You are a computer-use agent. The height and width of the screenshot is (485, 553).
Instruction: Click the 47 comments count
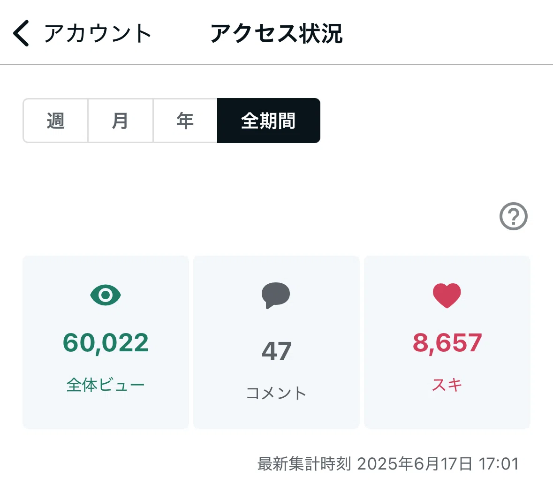click(277, 351)
